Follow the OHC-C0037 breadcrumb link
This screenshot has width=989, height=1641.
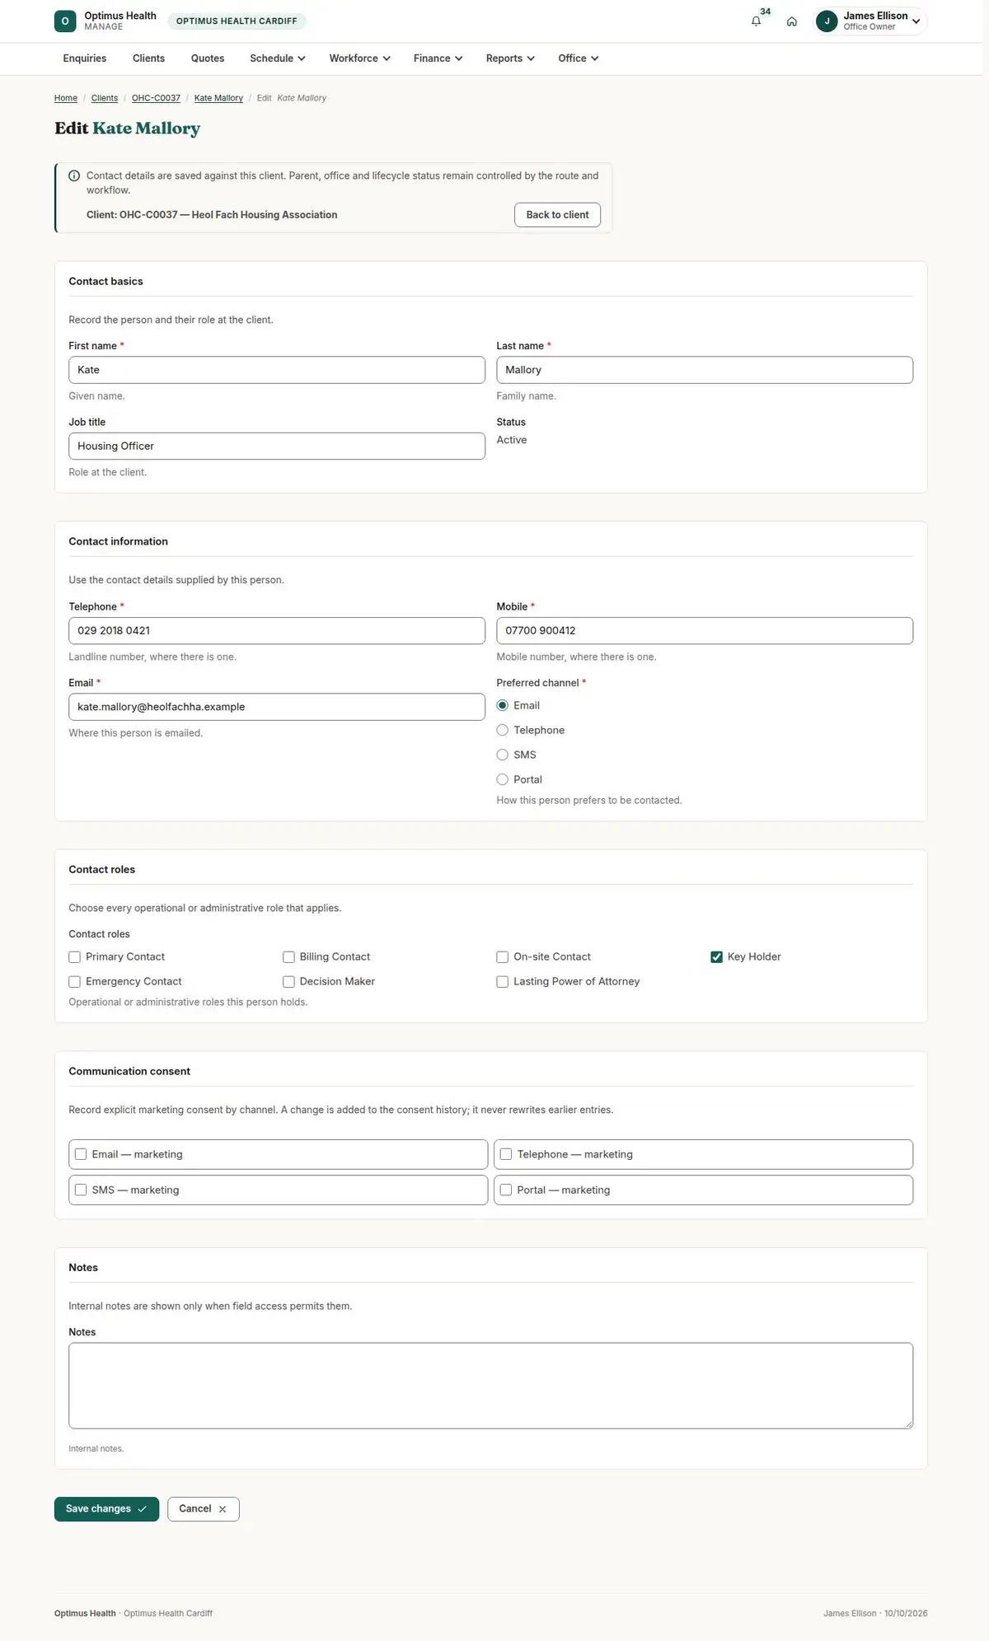click(156, 98)
